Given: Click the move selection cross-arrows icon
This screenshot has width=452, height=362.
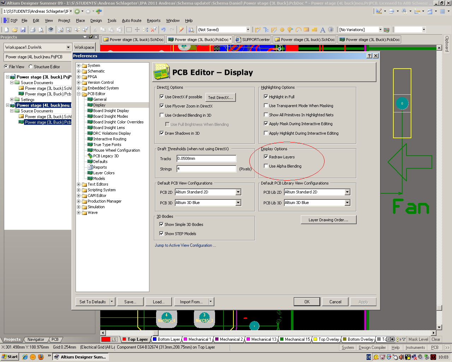Looking at the screenshot, I should click(x=137, y=30).
